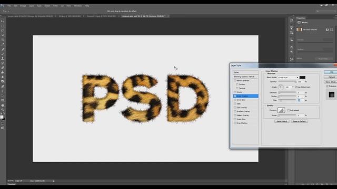Add a vector mask in Properties panel
The image size is (337, 189).
331,29
